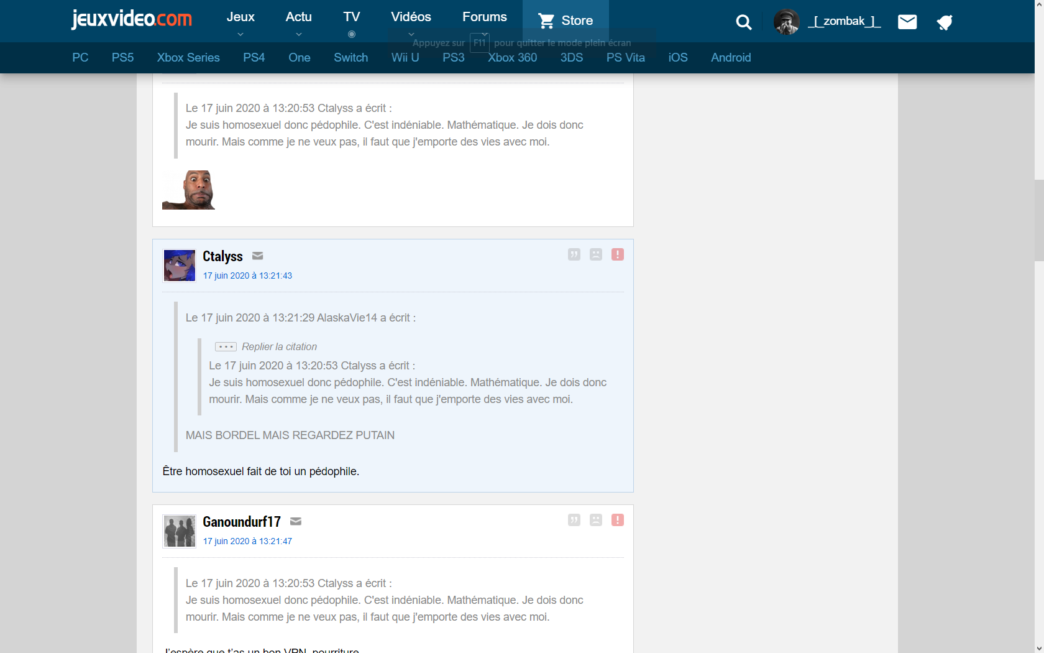
Task: Blacklist Ganoundurf17 using the sad-face icon
Action: pyautogui.click(x=595, y=520)
